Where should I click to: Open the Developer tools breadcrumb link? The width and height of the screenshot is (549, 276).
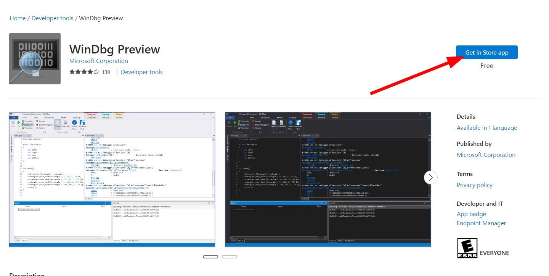53,18
